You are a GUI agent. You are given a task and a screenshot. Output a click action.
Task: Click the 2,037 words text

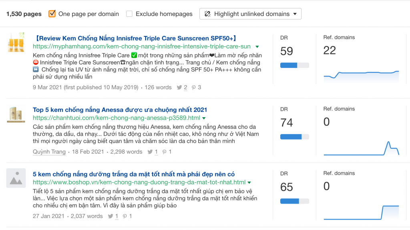87,216
